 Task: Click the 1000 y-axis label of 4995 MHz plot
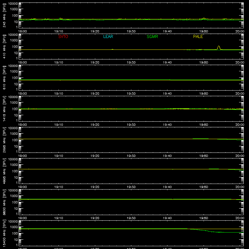pos(14,165)
